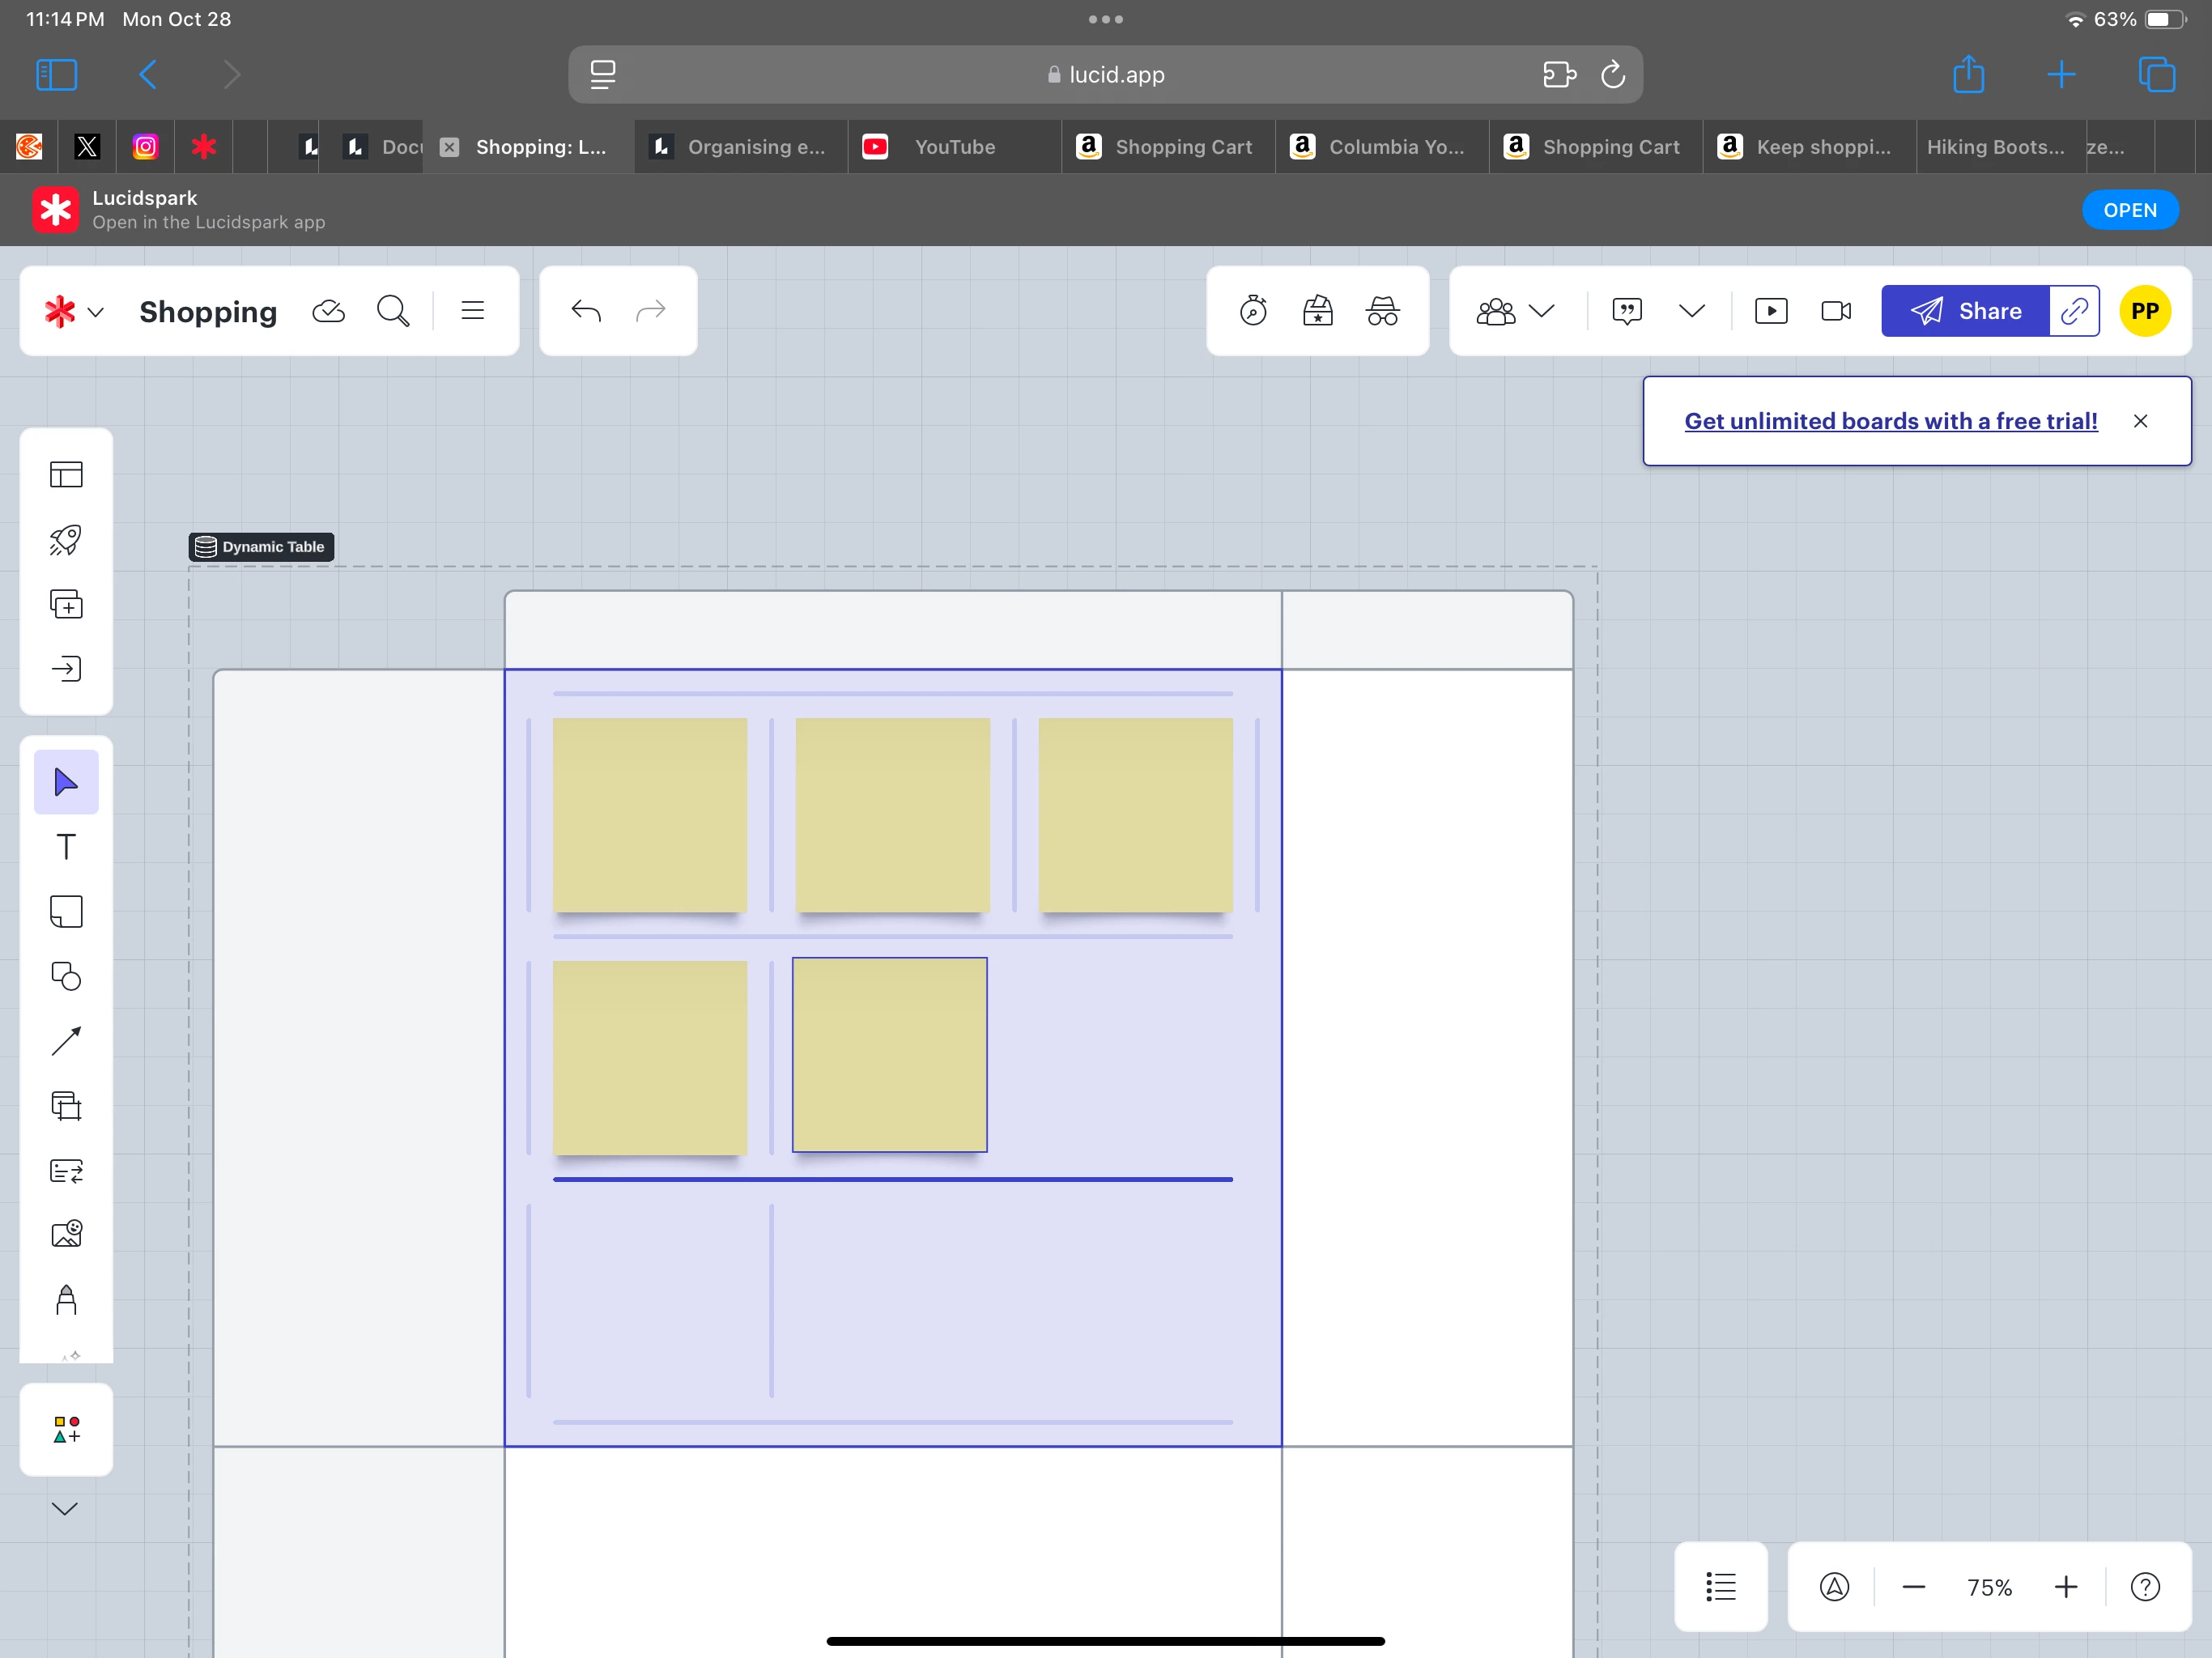Switch to the YouTube browser tab
2212x1658 pixels.
click(953, 147)
